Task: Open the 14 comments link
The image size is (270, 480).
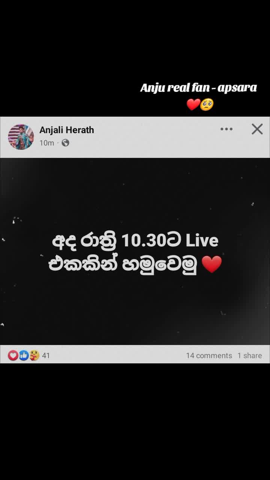Action: (209, 355)
